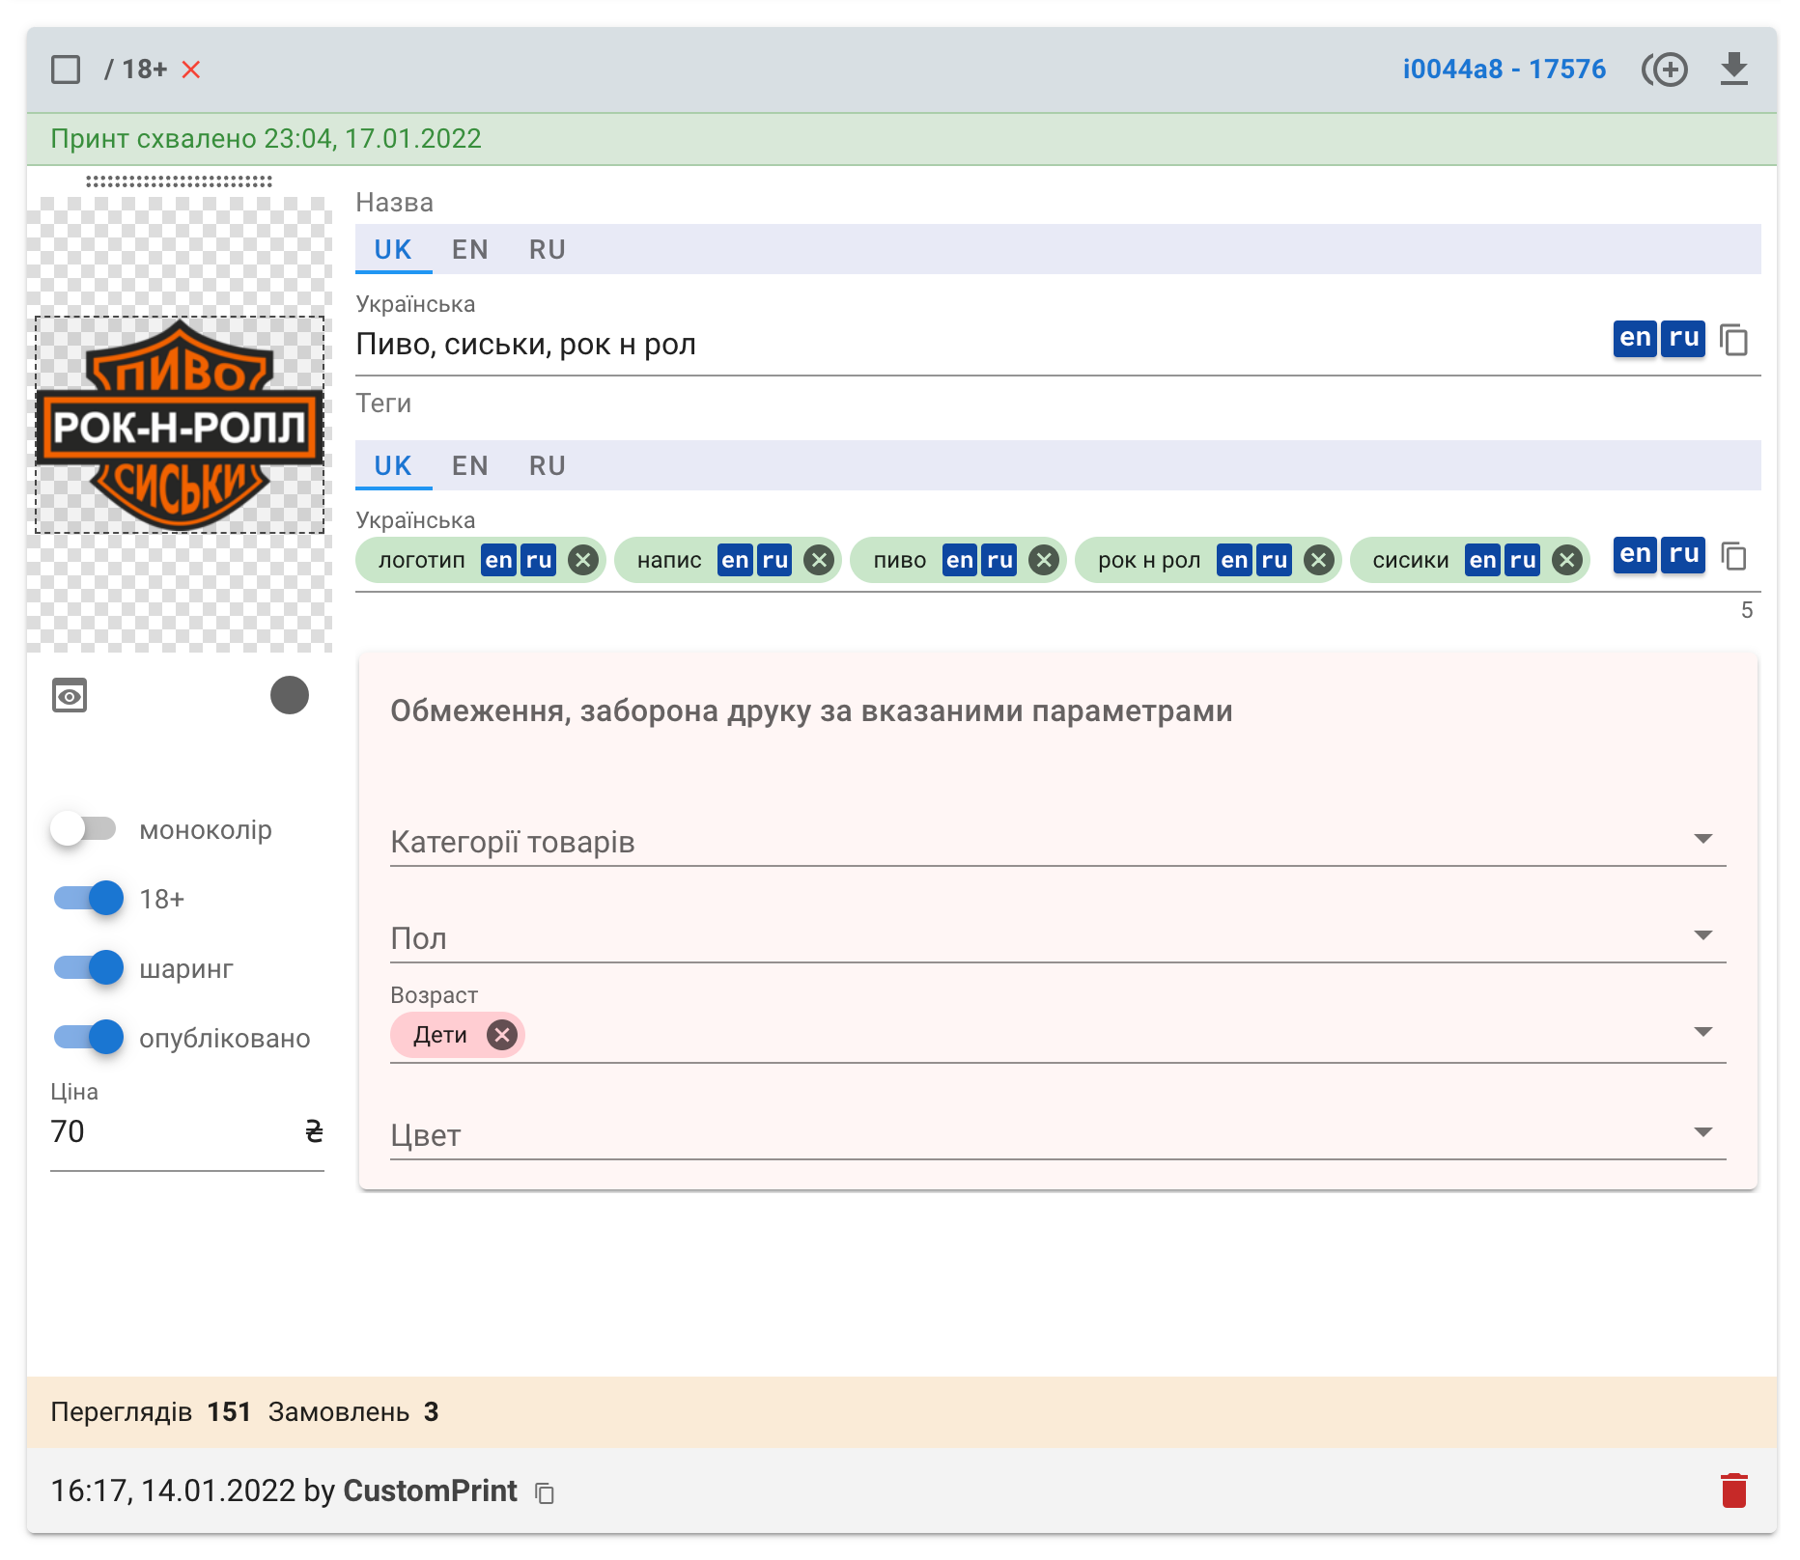Switch tags to EN tab
Viewport: 1800px width, 1560px height.
(470, 465)
